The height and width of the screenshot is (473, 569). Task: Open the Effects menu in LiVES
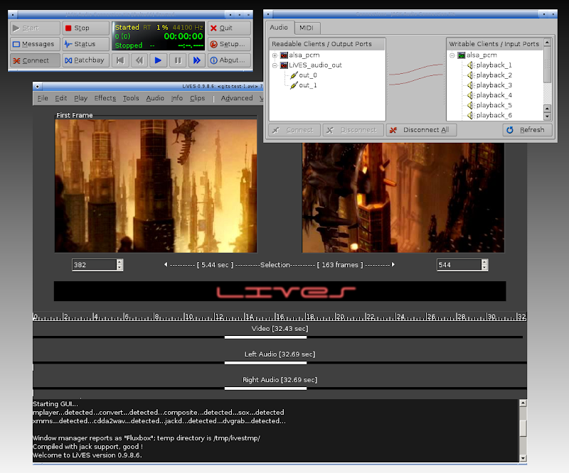pyautogui.click(x=105, y=98)
